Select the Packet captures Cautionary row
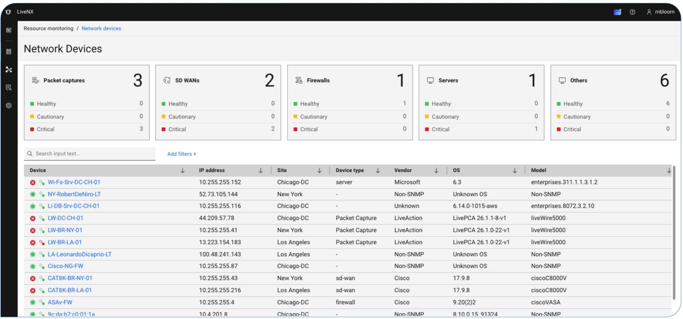Screen dimensions: 683x319 click(86, 117)
